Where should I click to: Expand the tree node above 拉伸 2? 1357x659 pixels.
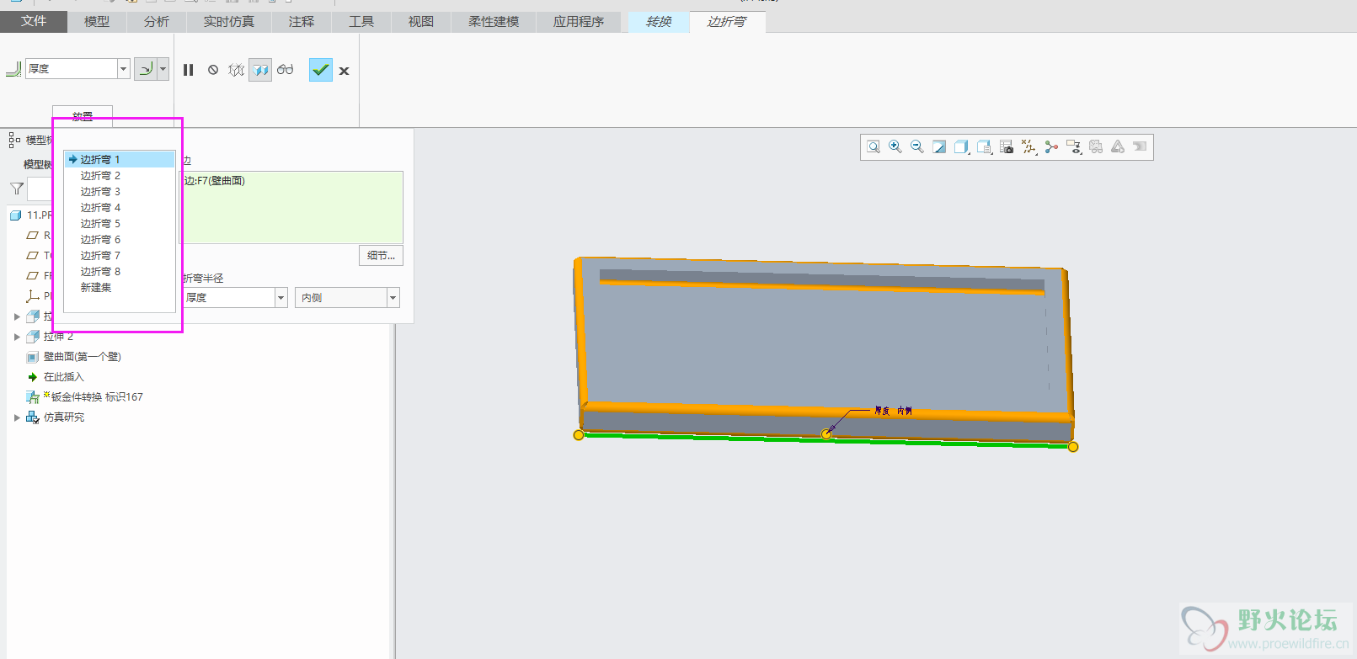[17, 316]
